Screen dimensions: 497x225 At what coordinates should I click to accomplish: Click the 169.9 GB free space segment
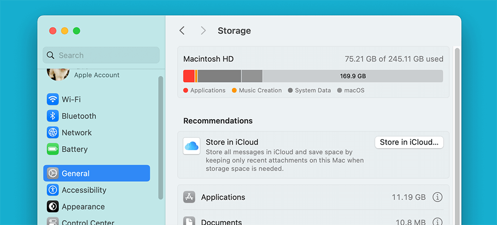pyautogui.click(x=353, y=76)
